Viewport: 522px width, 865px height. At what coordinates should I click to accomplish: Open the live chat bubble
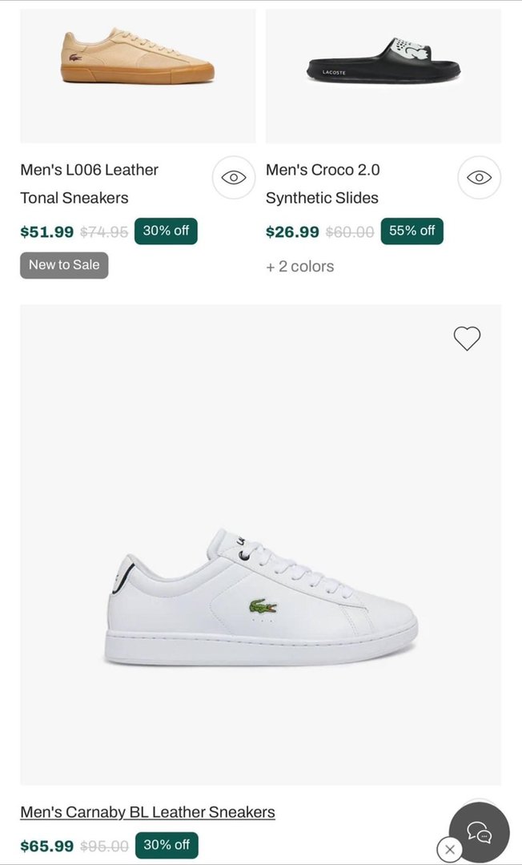[x=479, y=832]
